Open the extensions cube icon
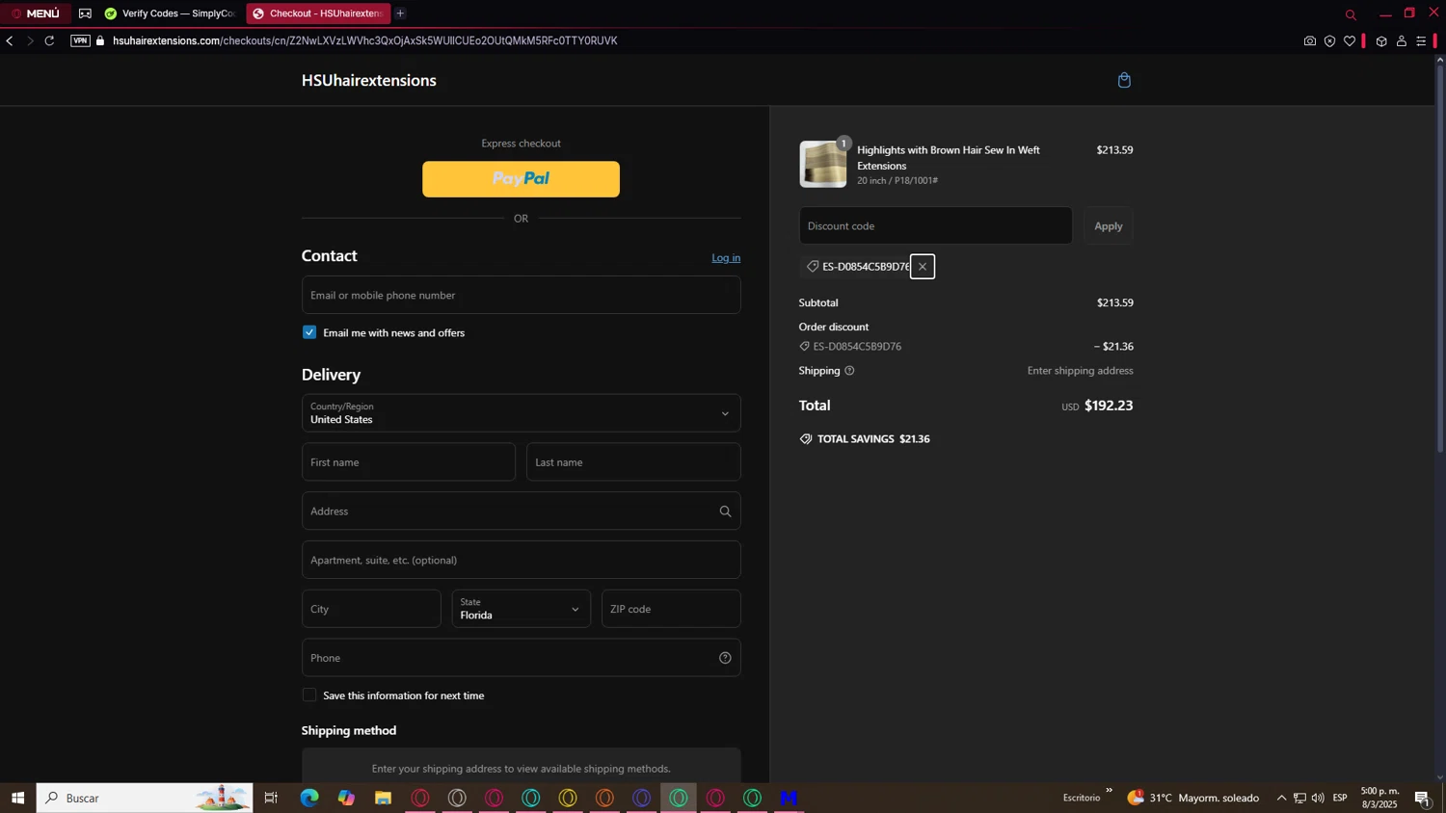The width and height of the screenshot is (1446, 813). tap(1381, 40)
